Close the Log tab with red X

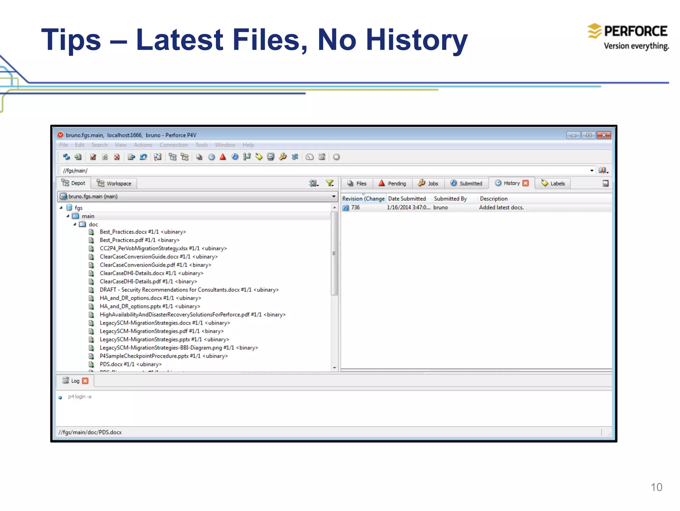click(x=85, y=381)
